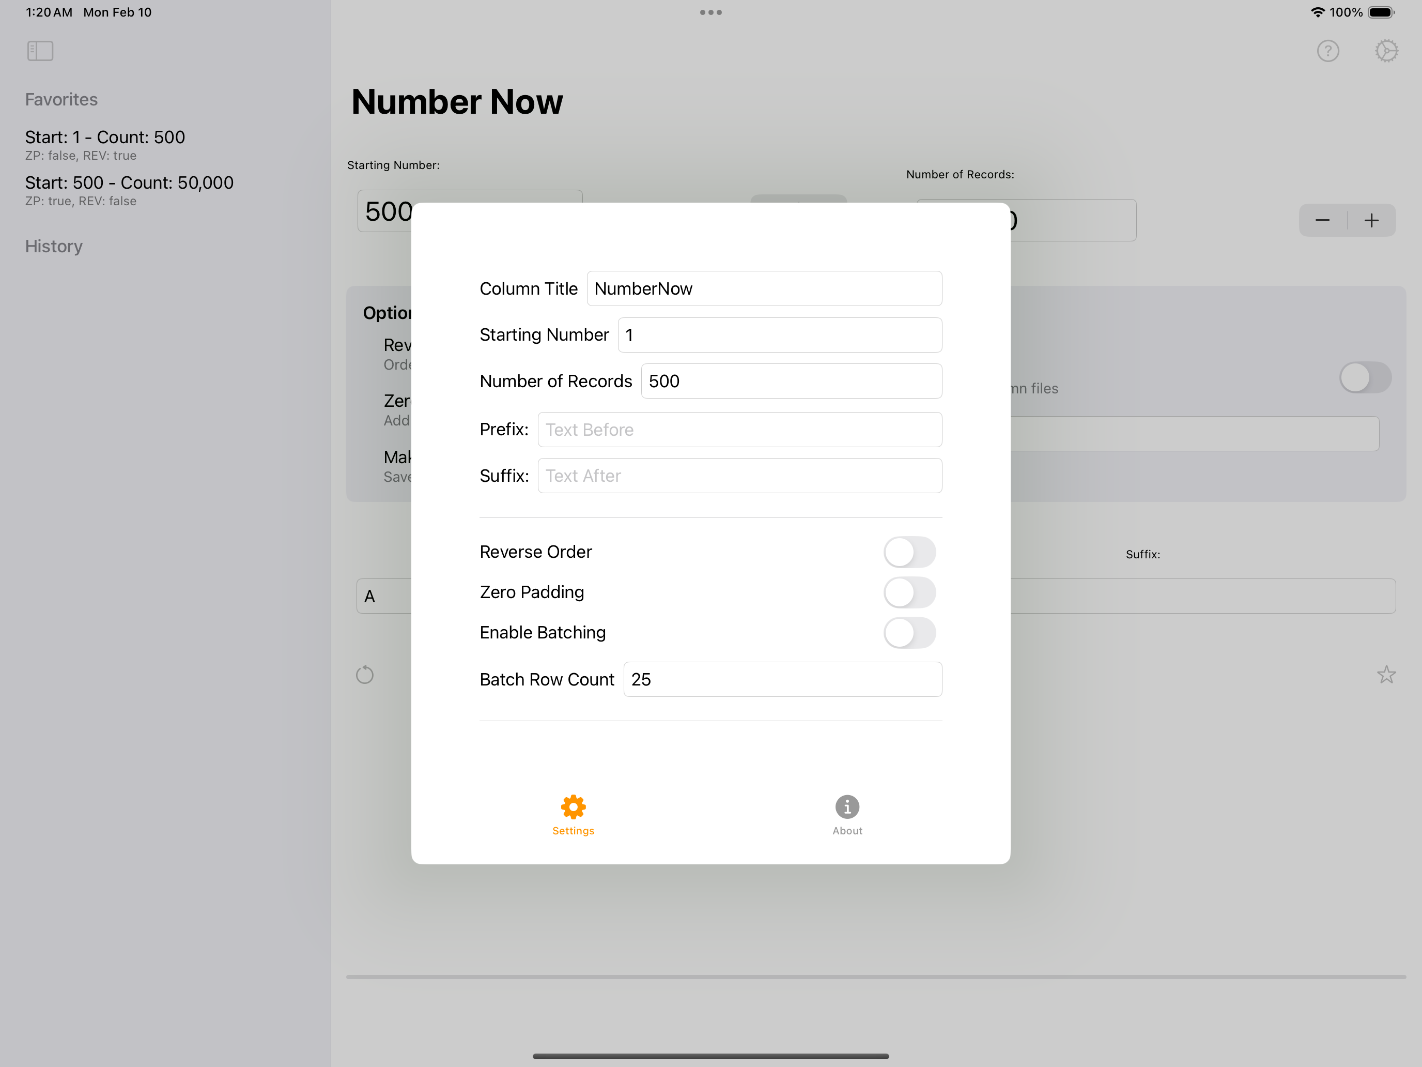Open the help question mark icon
1422x1067 pixels.
1327,51
